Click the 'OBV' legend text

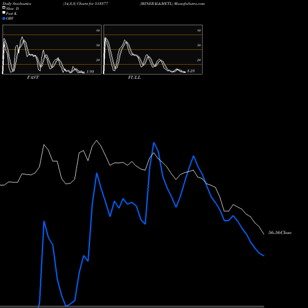click(10, 18)
